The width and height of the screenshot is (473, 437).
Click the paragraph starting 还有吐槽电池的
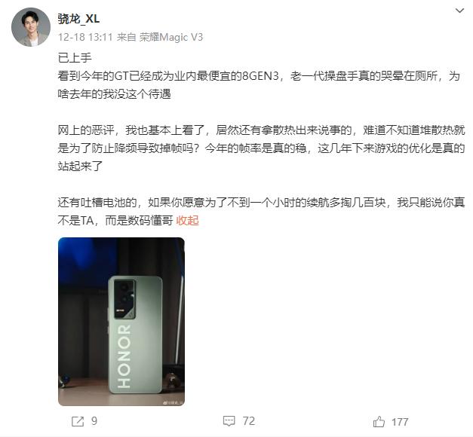click(261, 212)
